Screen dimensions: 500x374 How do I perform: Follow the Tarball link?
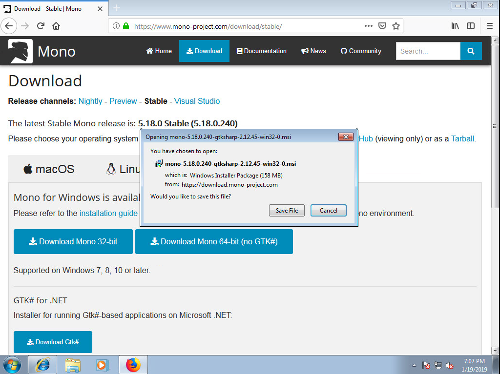pos(462,138)
